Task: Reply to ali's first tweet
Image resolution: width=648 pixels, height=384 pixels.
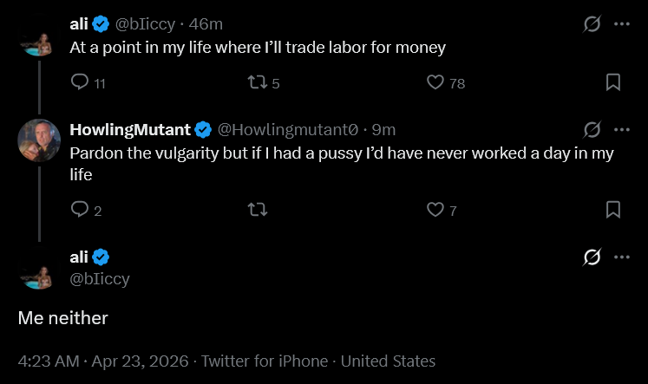Action: (x=79, y=82)
